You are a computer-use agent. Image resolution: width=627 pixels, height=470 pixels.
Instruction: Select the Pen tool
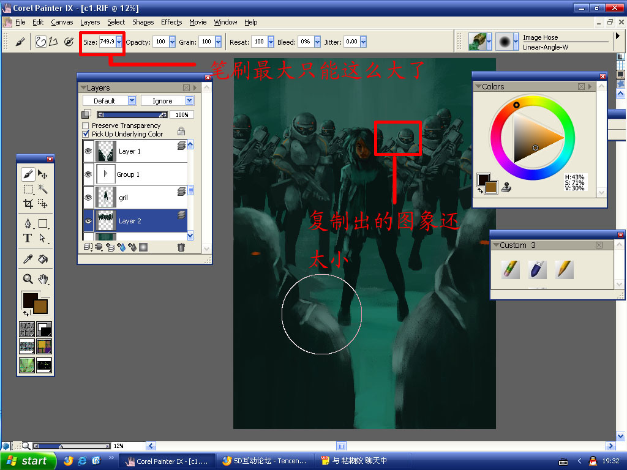coord(28,223)
